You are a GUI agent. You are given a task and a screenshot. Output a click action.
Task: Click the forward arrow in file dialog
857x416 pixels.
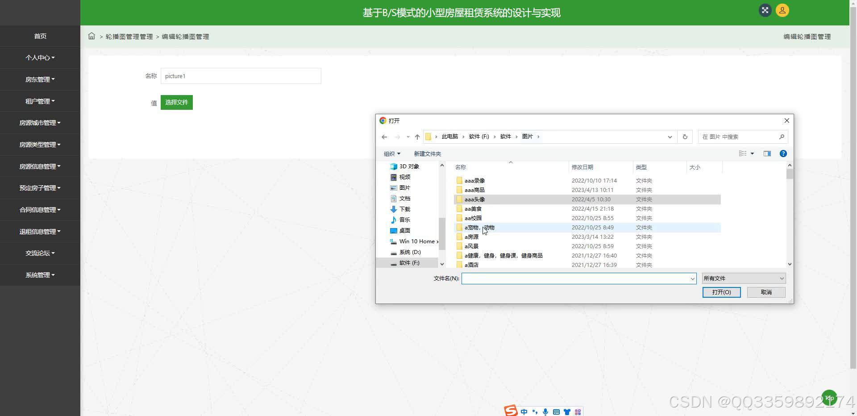point(397,137)
